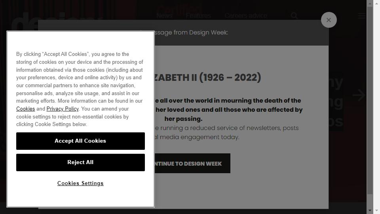Click the search magnifier icon in header
Screen dimensions: 380x214
294,16
